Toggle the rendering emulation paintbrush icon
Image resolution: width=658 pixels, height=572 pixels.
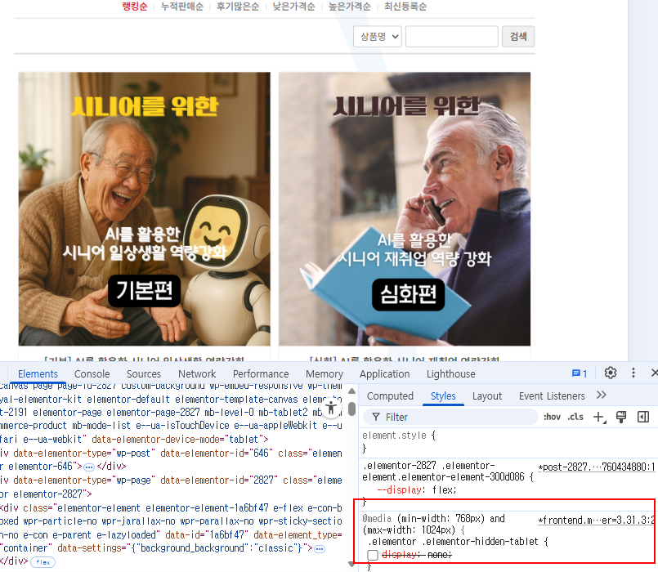tap(621, 417)
